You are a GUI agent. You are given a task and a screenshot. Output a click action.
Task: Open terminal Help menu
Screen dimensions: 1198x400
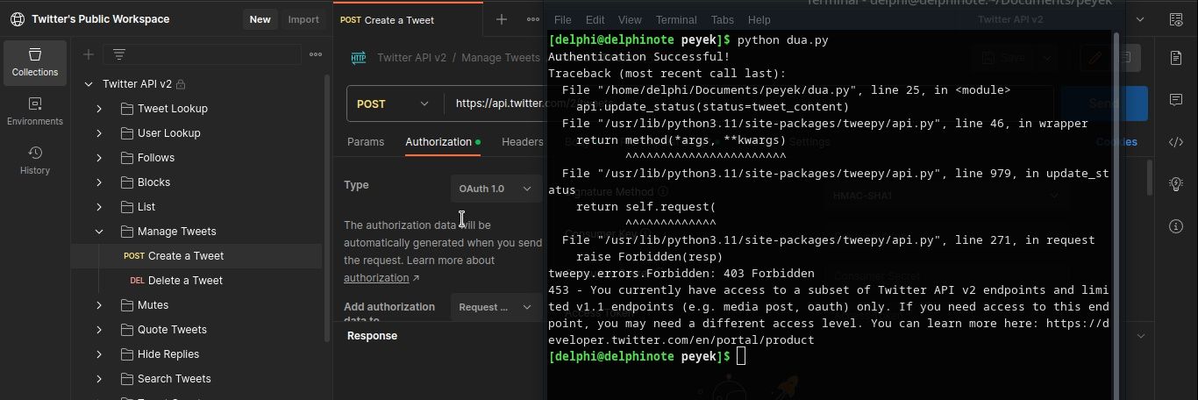(x=759, y=19)
